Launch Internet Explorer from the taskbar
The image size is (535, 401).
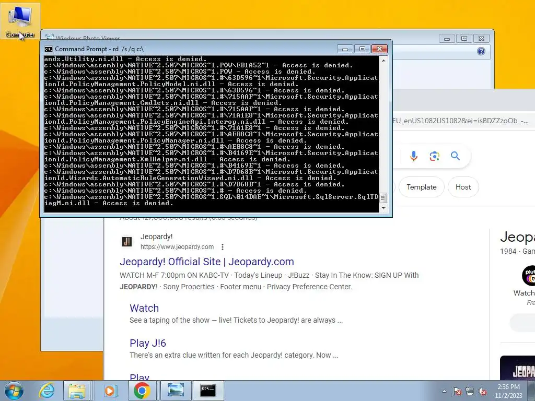46,391
